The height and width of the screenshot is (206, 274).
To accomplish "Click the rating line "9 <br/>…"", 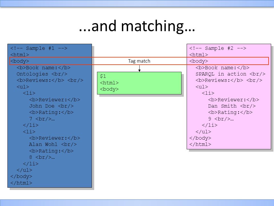I will pyautogui.click(x=221, y=119).
